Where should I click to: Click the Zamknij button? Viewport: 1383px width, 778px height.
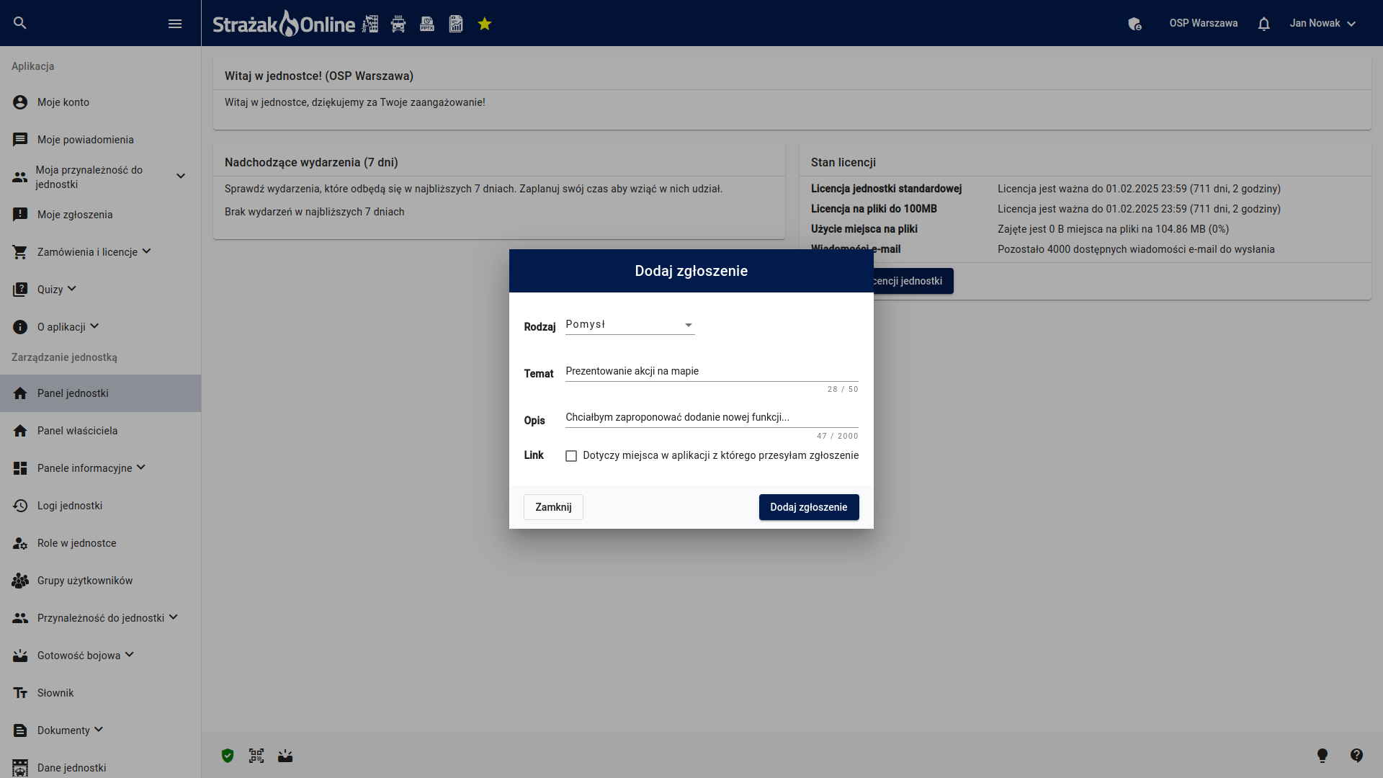tap(553, 507)
